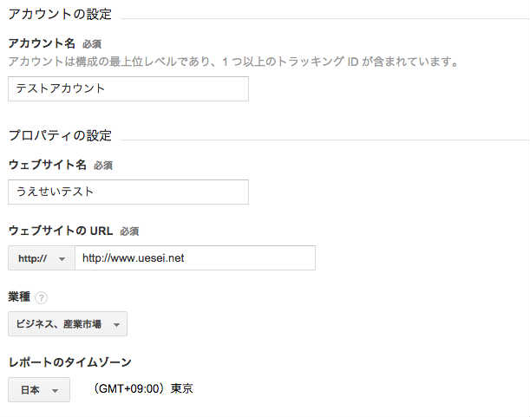Click the 必須 tag beside ウェブサイトの URL
Screen dimensions: 530x417
click(x=129, y=231)
